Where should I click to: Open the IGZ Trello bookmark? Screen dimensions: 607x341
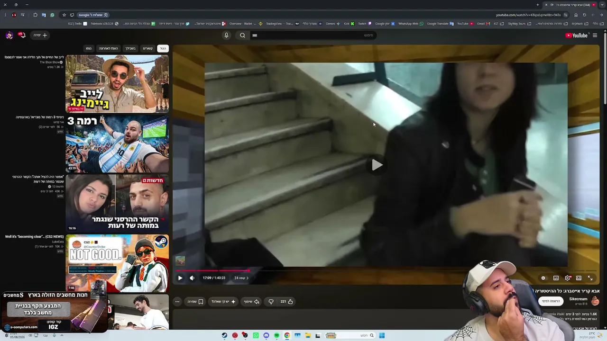pyautogui.click(x=77, y=24)
